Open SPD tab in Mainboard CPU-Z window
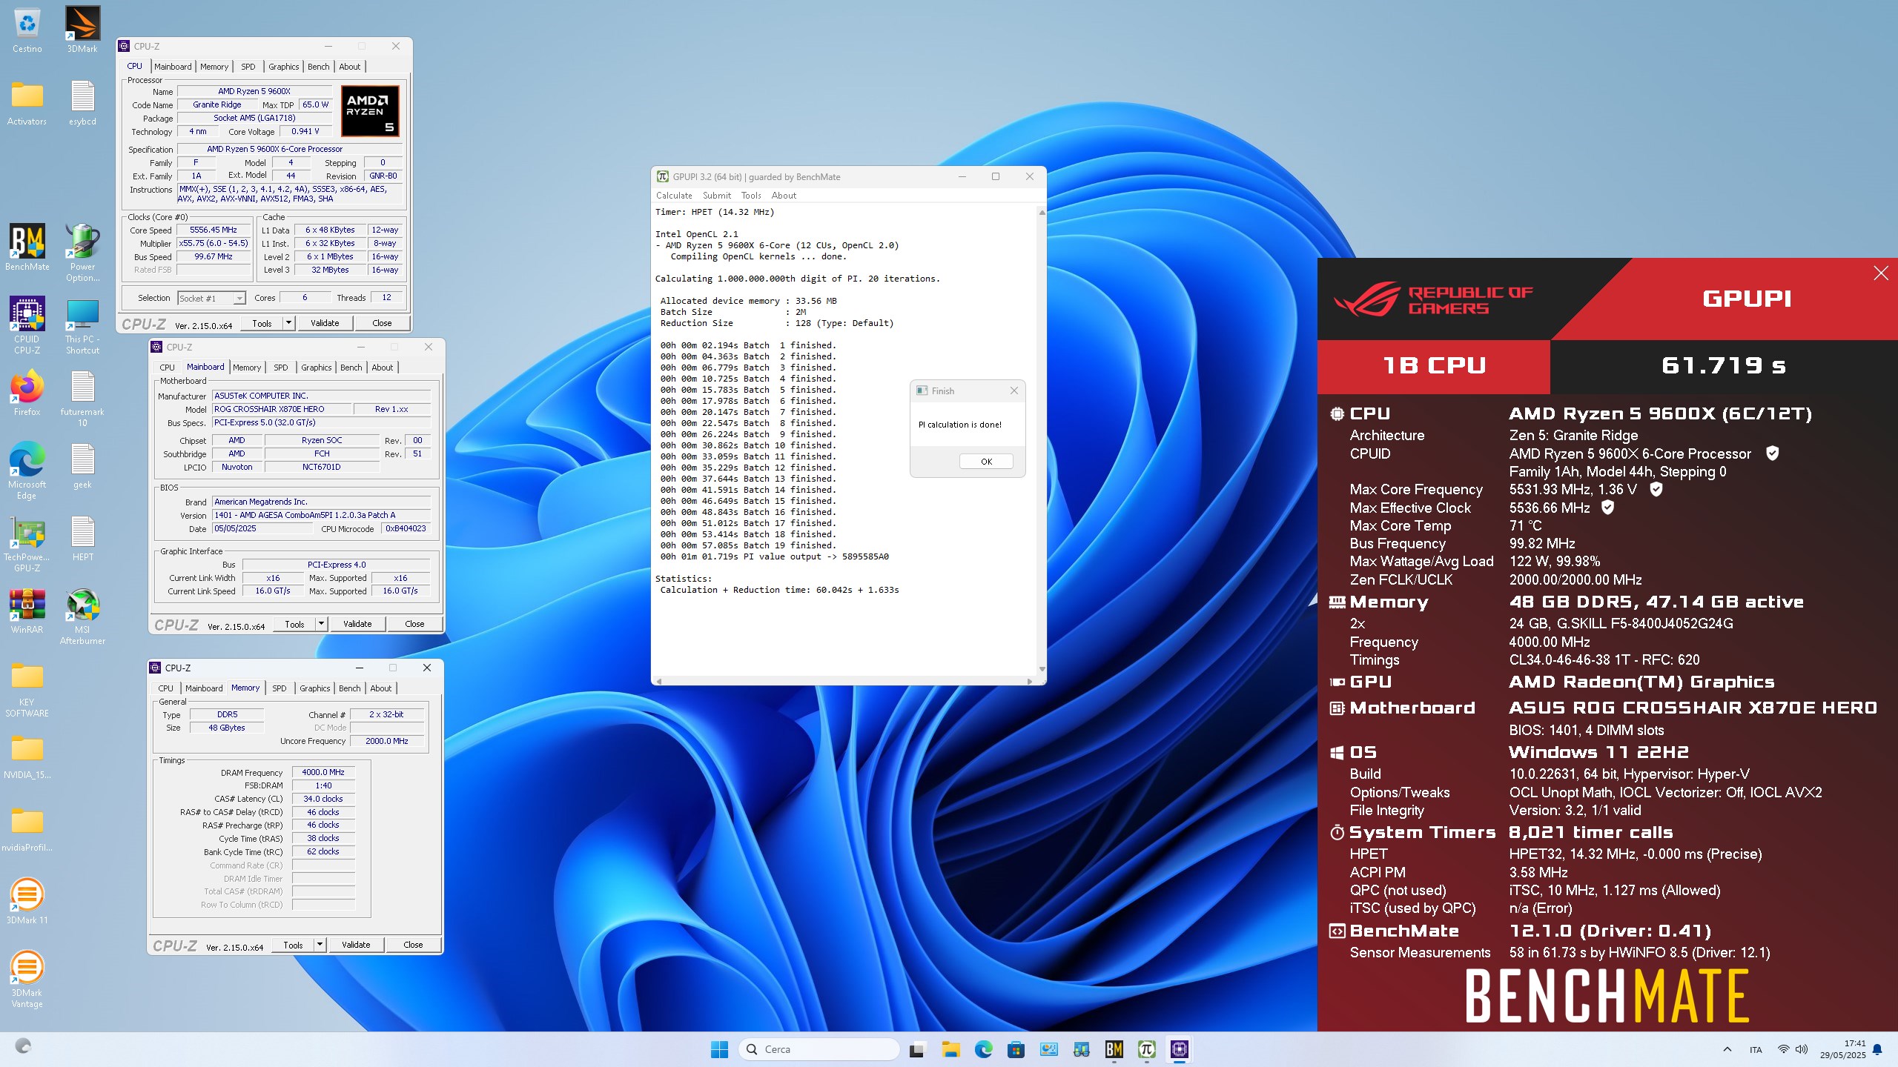 pyautogui.click(x=281, y=368)
